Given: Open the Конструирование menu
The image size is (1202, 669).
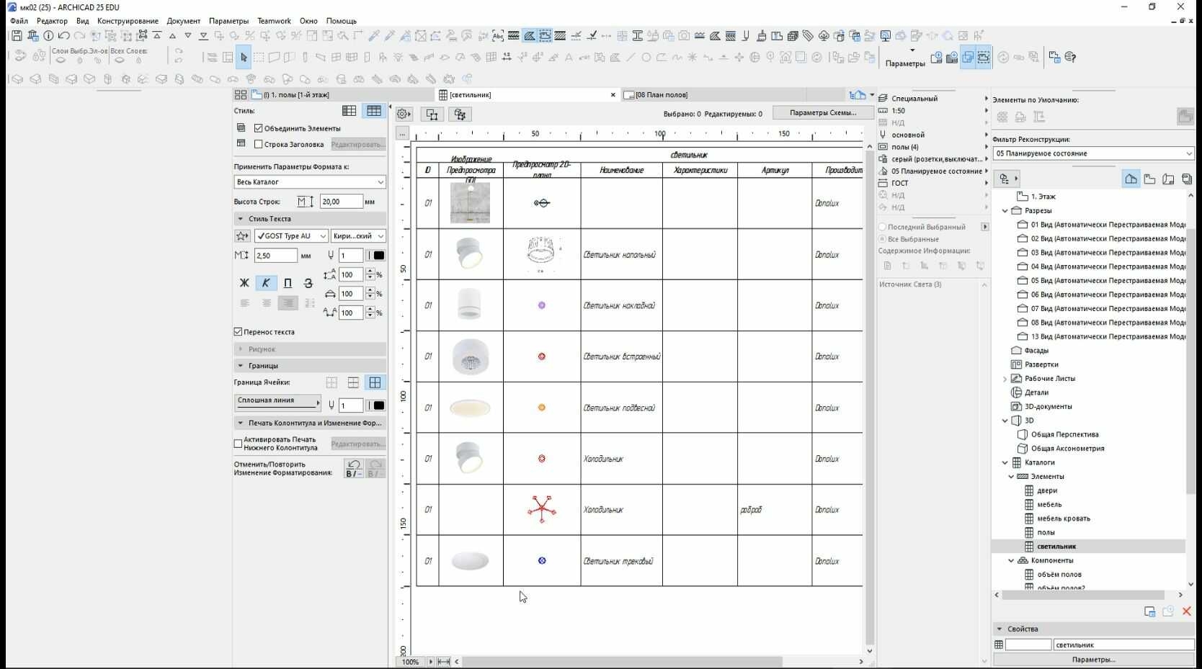Looking at the screenshot, I should (128, 21).
